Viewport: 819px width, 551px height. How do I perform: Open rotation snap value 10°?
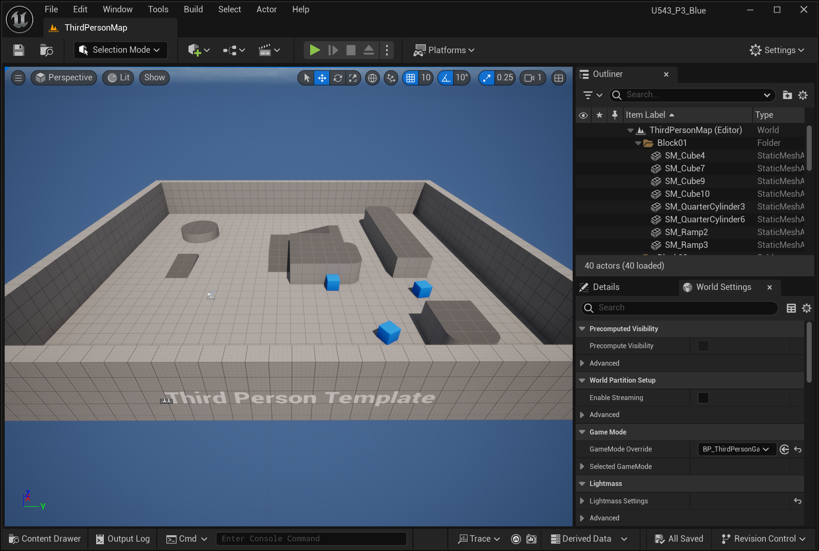tap(462, 78)
